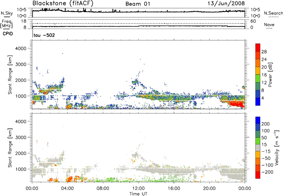Click the "Blackstone (fitACF)" plot title

tap(63, 3)
